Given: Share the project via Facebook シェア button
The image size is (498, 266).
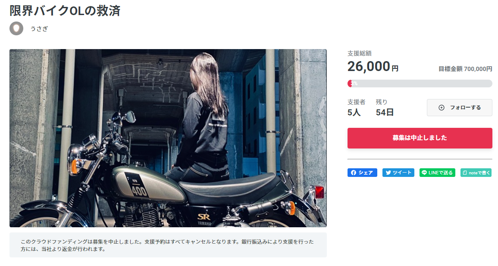Looking at the screenshot, I should pyautogui.click(x=362, y=173).
